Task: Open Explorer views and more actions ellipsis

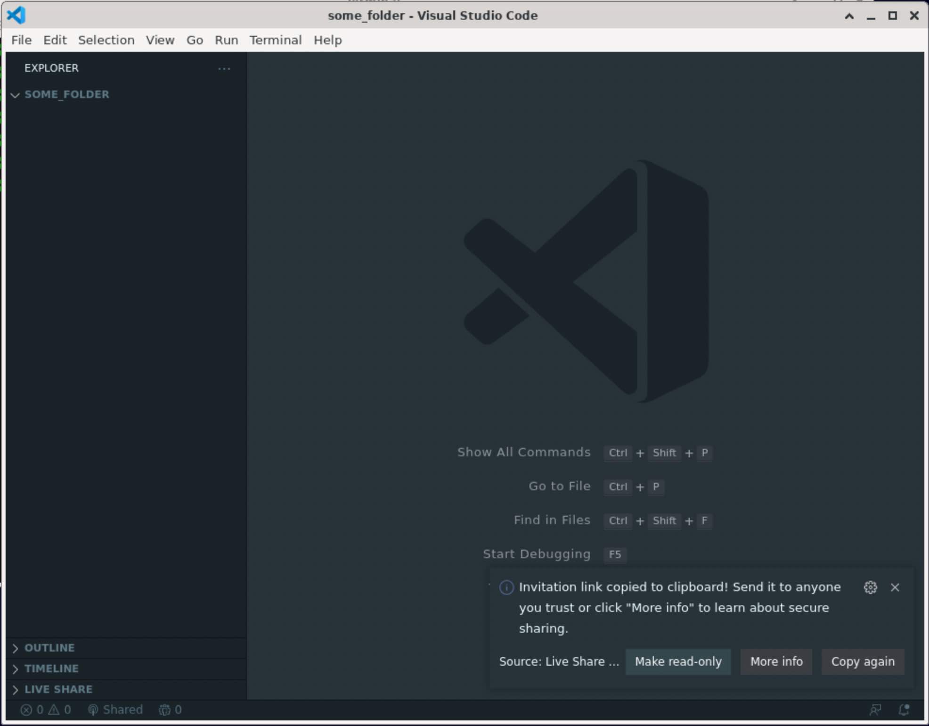Action: click(224, 68)
